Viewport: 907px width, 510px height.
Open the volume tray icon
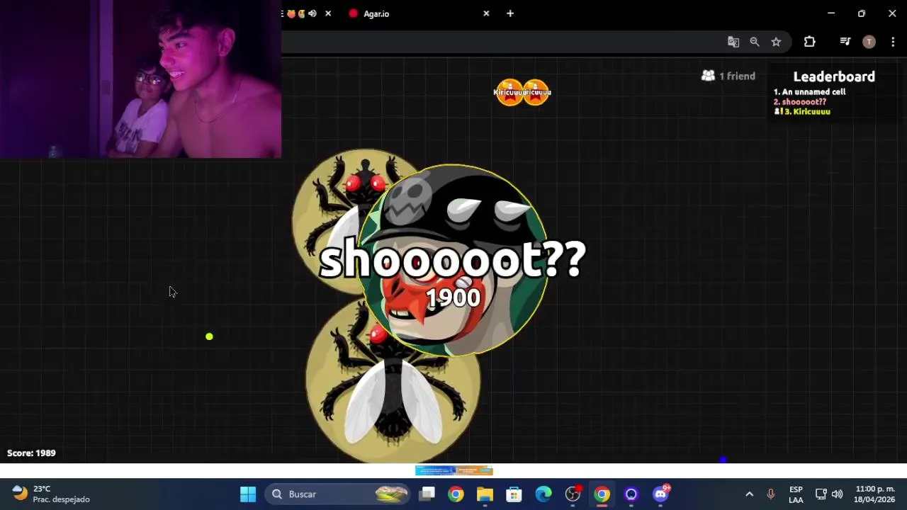[x=837, y=494]
